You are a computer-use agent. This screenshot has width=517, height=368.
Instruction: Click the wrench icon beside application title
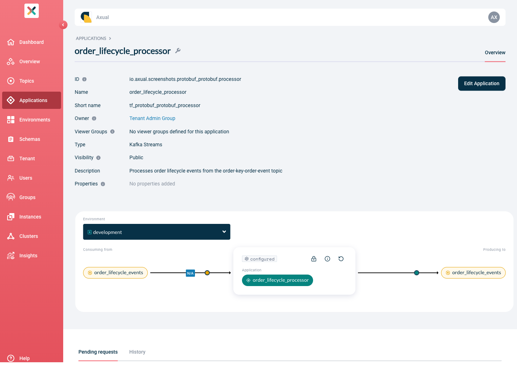[x=178, y=51]
